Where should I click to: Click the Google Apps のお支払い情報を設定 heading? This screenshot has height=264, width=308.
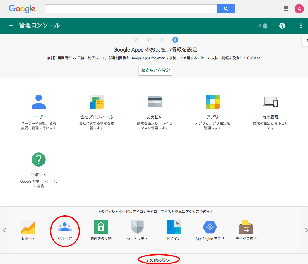pos(155,49)
